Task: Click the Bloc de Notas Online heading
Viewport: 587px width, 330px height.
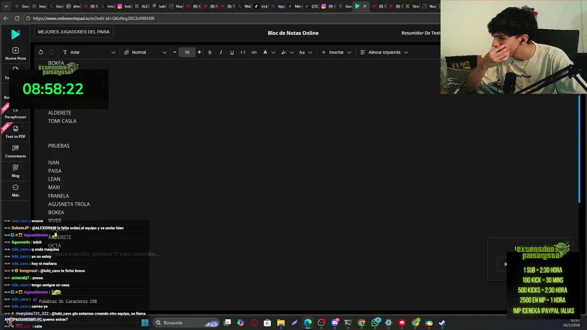Action: (x=293, y=33)
